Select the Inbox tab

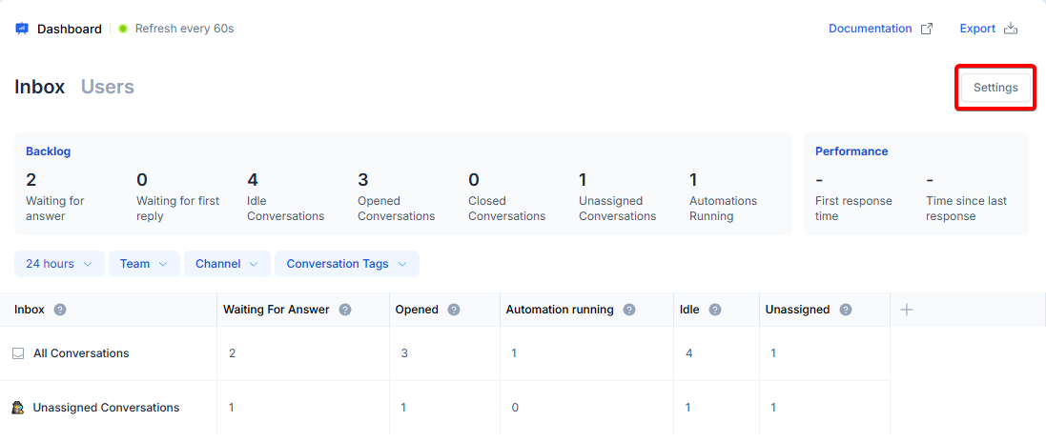(40, 87)
